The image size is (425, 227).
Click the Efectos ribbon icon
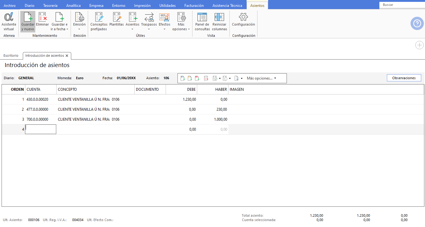click(164, 17)
